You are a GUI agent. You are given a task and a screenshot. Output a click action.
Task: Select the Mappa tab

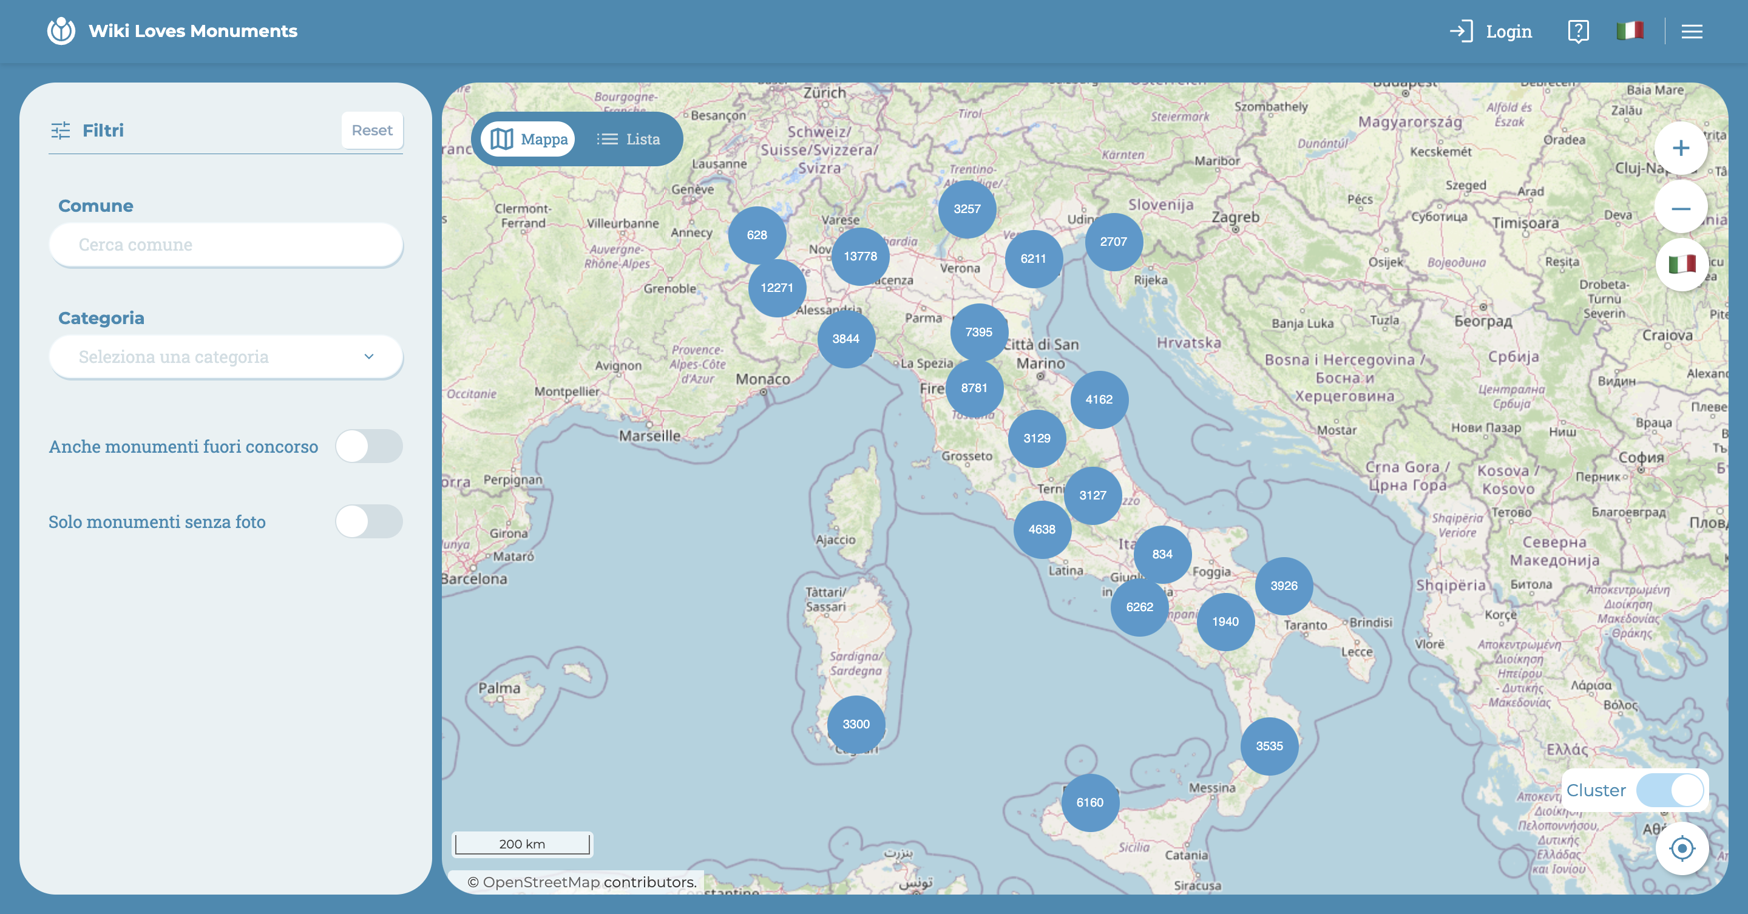pyautogui.click(x=527, y=138)
